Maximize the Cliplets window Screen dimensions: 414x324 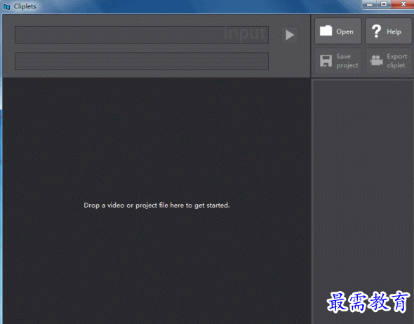(x=384, y=4)
